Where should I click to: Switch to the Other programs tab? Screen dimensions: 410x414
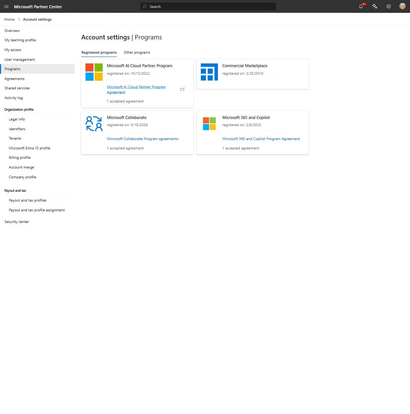coord(137,52)
